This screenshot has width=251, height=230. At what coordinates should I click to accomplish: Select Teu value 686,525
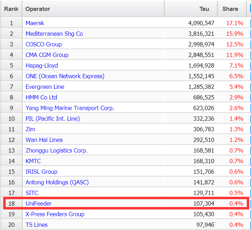point(204,97)
